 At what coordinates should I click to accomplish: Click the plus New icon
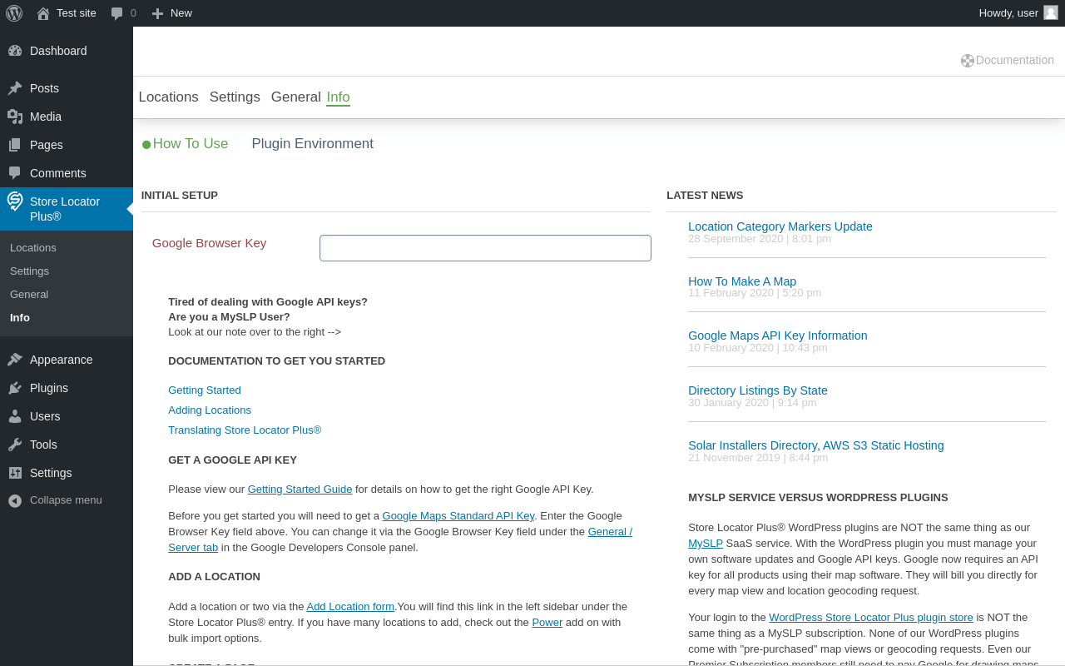(x=157, y=13)
